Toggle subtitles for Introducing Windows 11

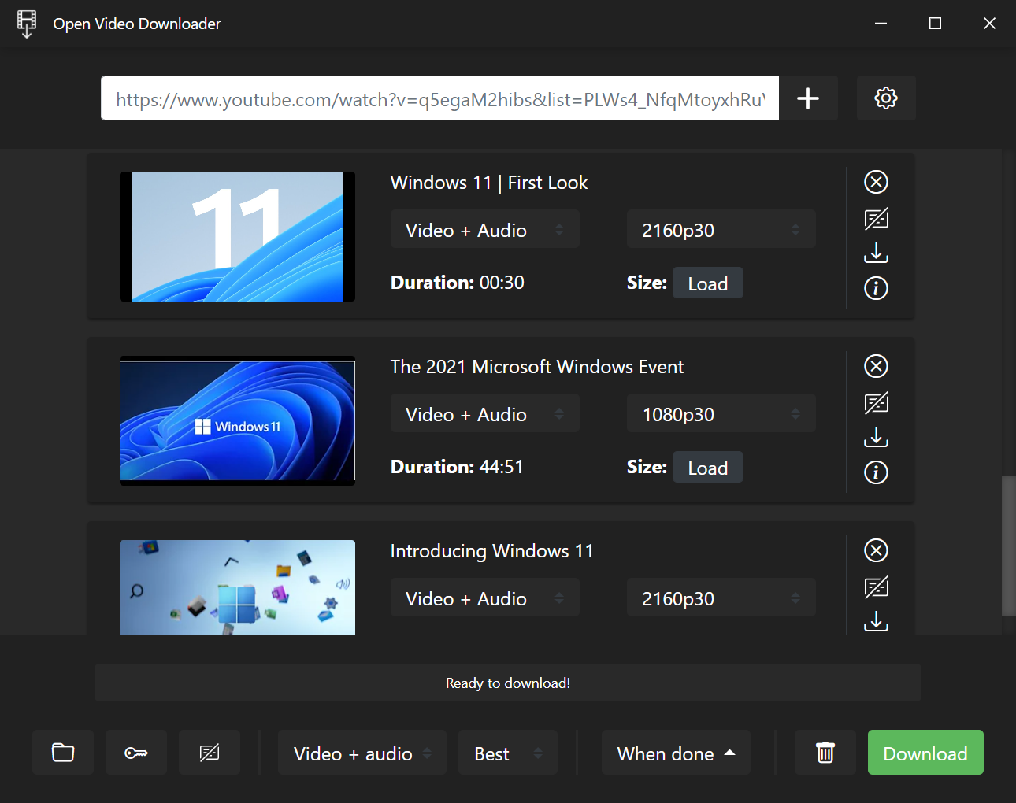click(876, 587)
